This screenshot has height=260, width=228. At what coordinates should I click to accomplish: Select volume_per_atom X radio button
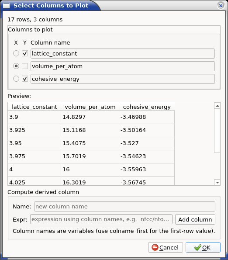pos(16,66)
